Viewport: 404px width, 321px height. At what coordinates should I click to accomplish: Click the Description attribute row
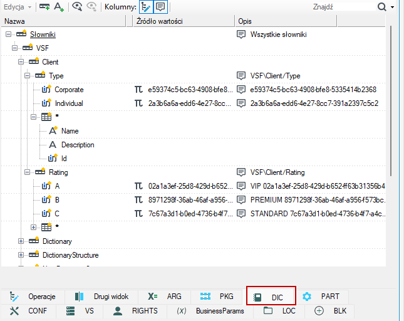point(78,145)
